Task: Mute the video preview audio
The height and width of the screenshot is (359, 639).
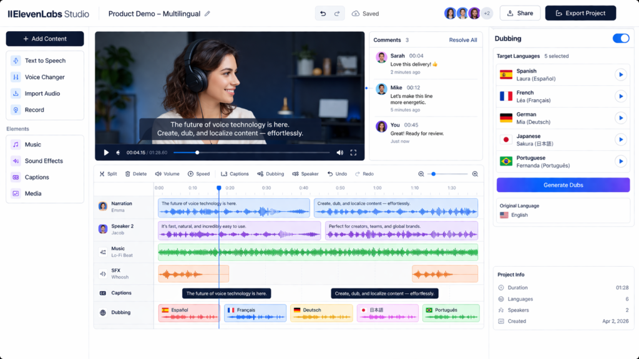Action: click(x=339, y=151)
